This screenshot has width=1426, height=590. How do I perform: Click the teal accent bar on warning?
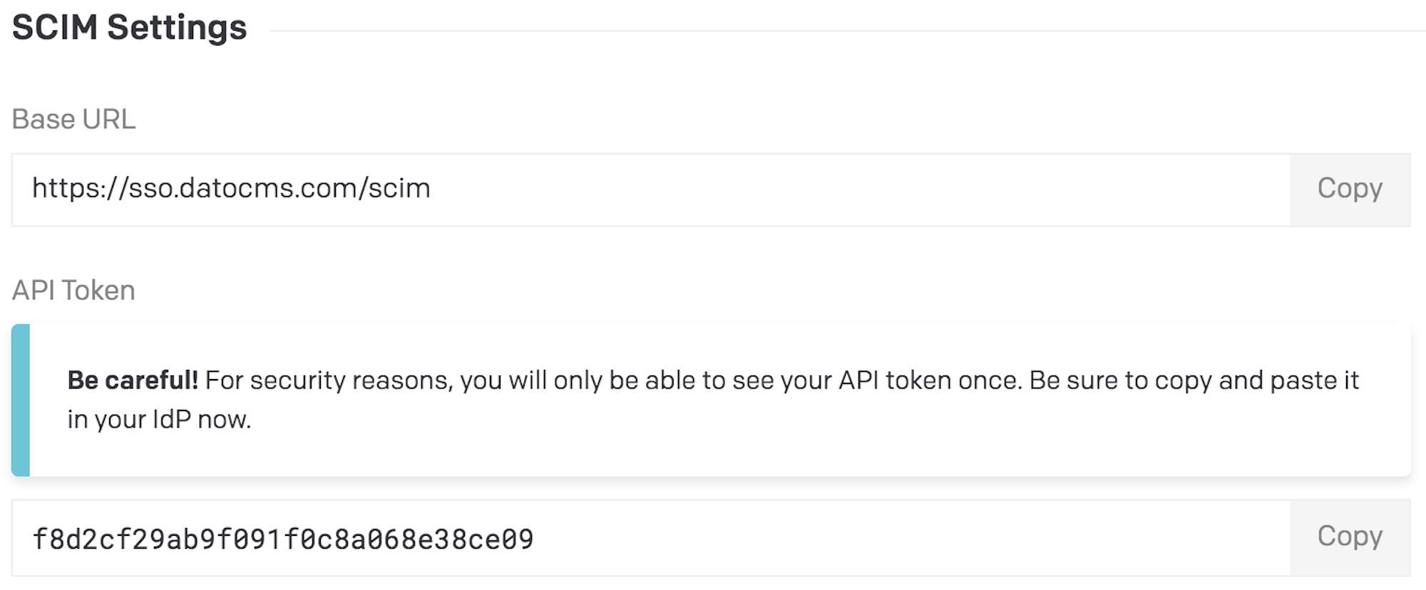(21, 400)
